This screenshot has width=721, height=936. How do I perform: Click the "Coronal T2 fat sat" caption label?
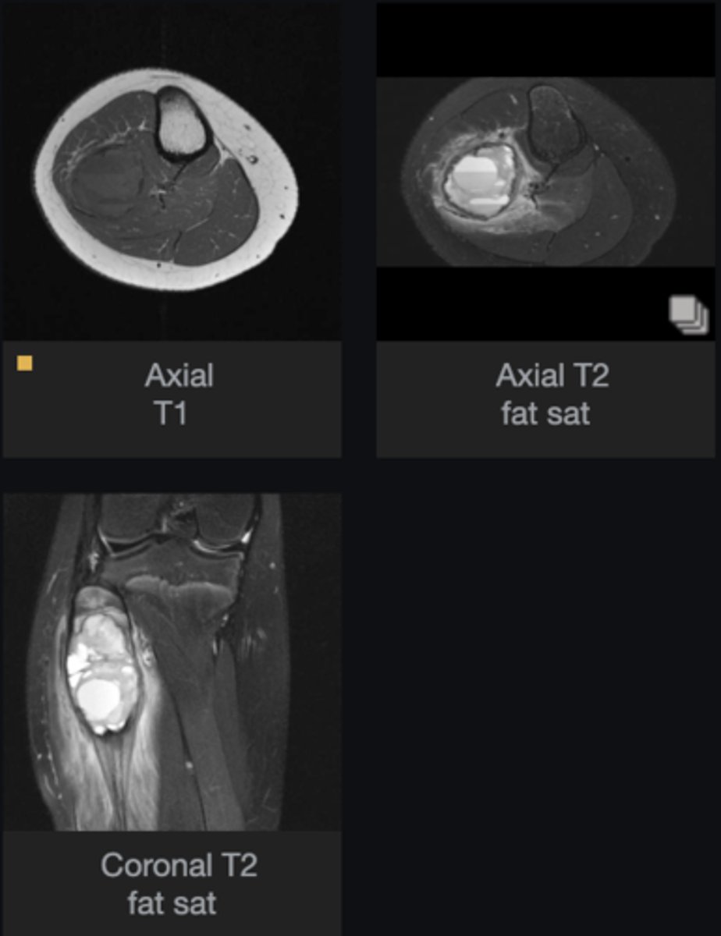[178, 884]
